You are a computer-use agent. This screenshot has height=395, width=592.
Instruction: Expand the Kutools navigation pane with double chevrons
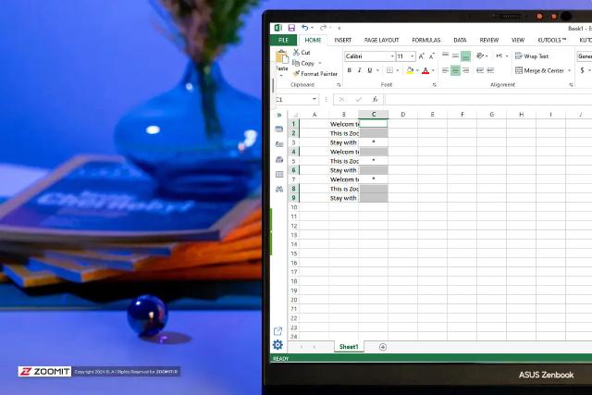coord(279,115)
